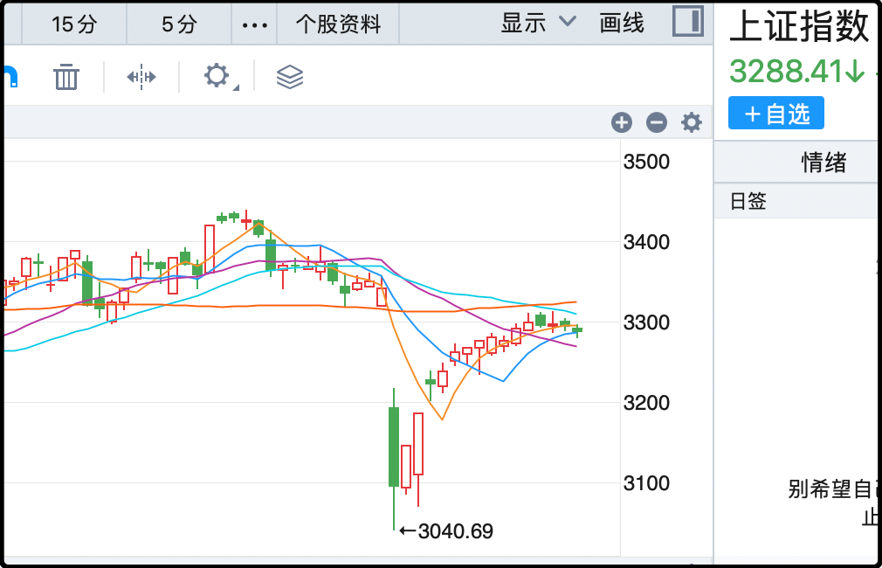Click the 日签 label

[748, 202]
